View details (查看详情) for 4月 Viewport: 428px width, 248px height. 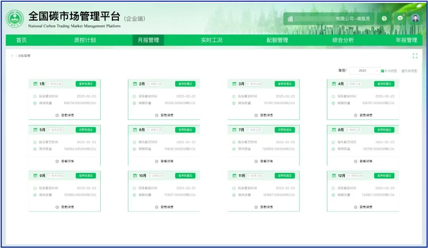[x=363, y=115]
